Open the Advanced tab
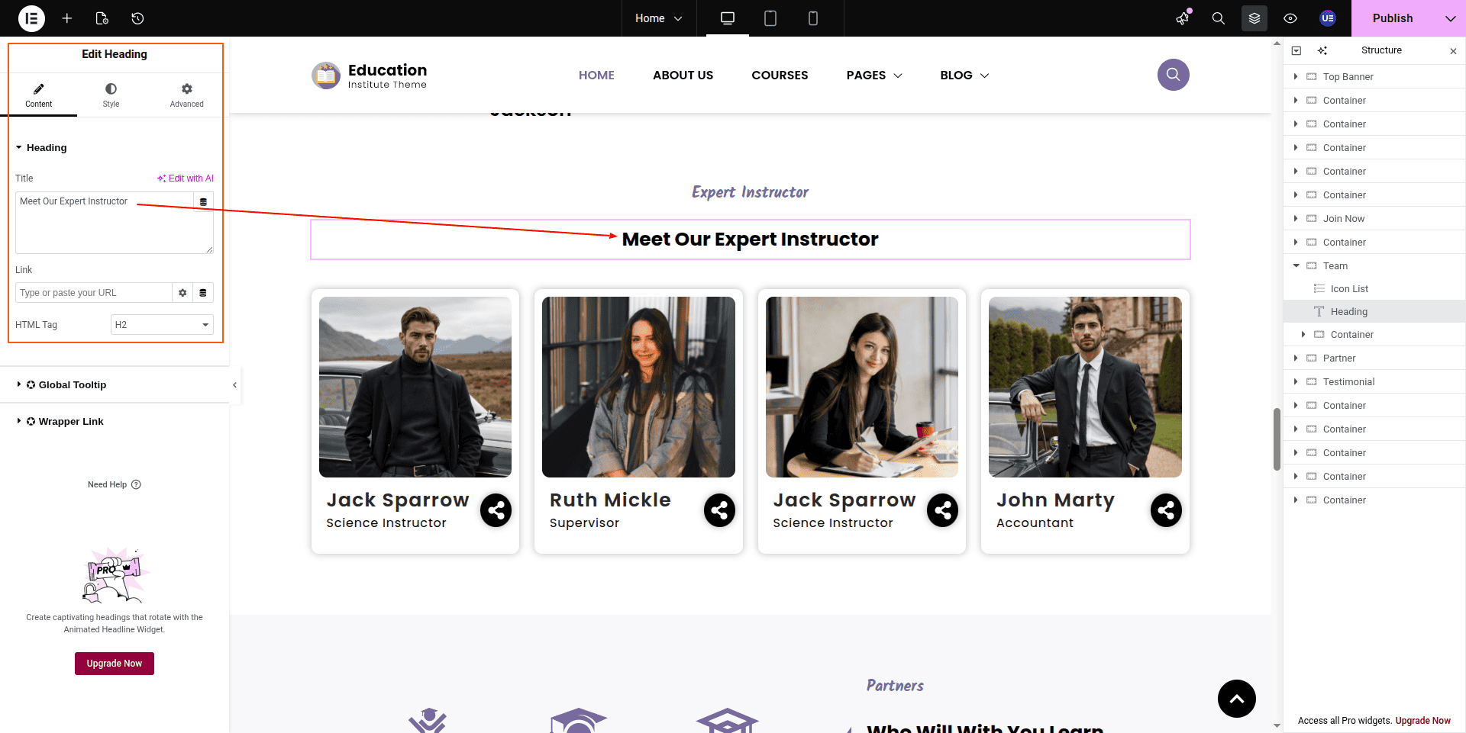Image resolution: width=1466 pixels, height=733 pixels. coord(186,95)
